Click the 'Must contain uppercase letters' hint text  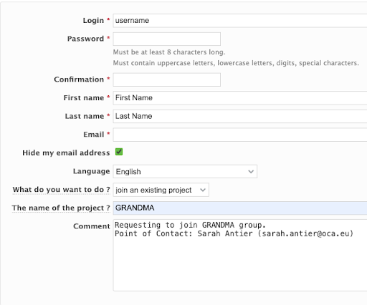click(x=236, y=63)
